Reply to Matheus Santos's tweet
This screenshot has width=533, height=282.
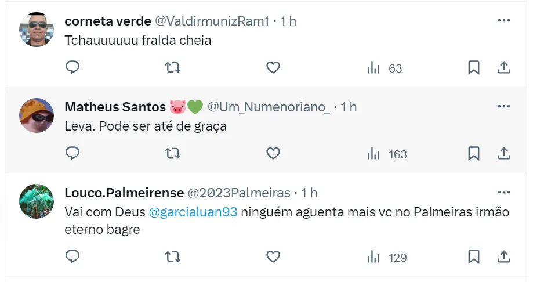(x=72, y=154)
